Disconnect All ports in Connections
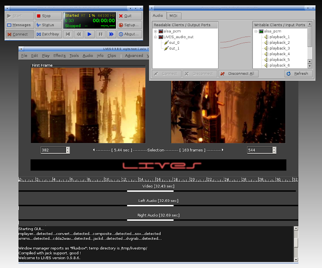Viewport: 322px width, 268px height. click(238, 74)
